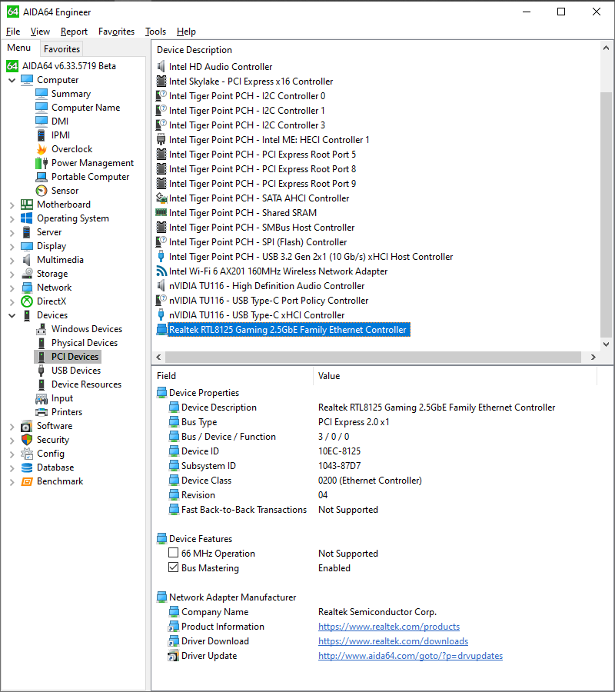Image resolution: width=615 pixels, height=692 pixels.
Task: Open the Summary page icon
Action: [x=42, y=94]
